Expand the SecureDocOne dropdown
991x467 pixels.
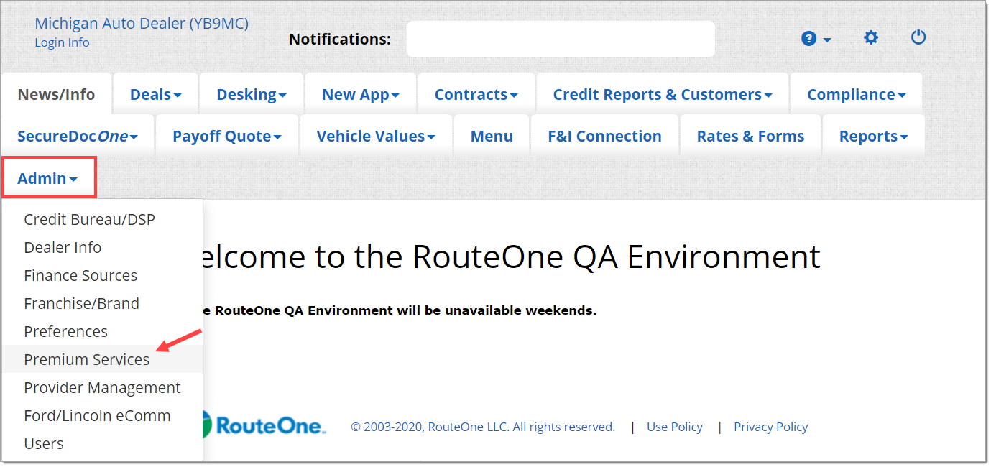(x=78, y=136)
